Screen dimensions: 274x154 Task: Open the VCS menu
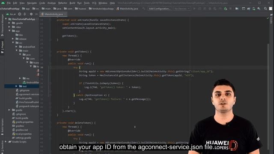tap(94, 3)
